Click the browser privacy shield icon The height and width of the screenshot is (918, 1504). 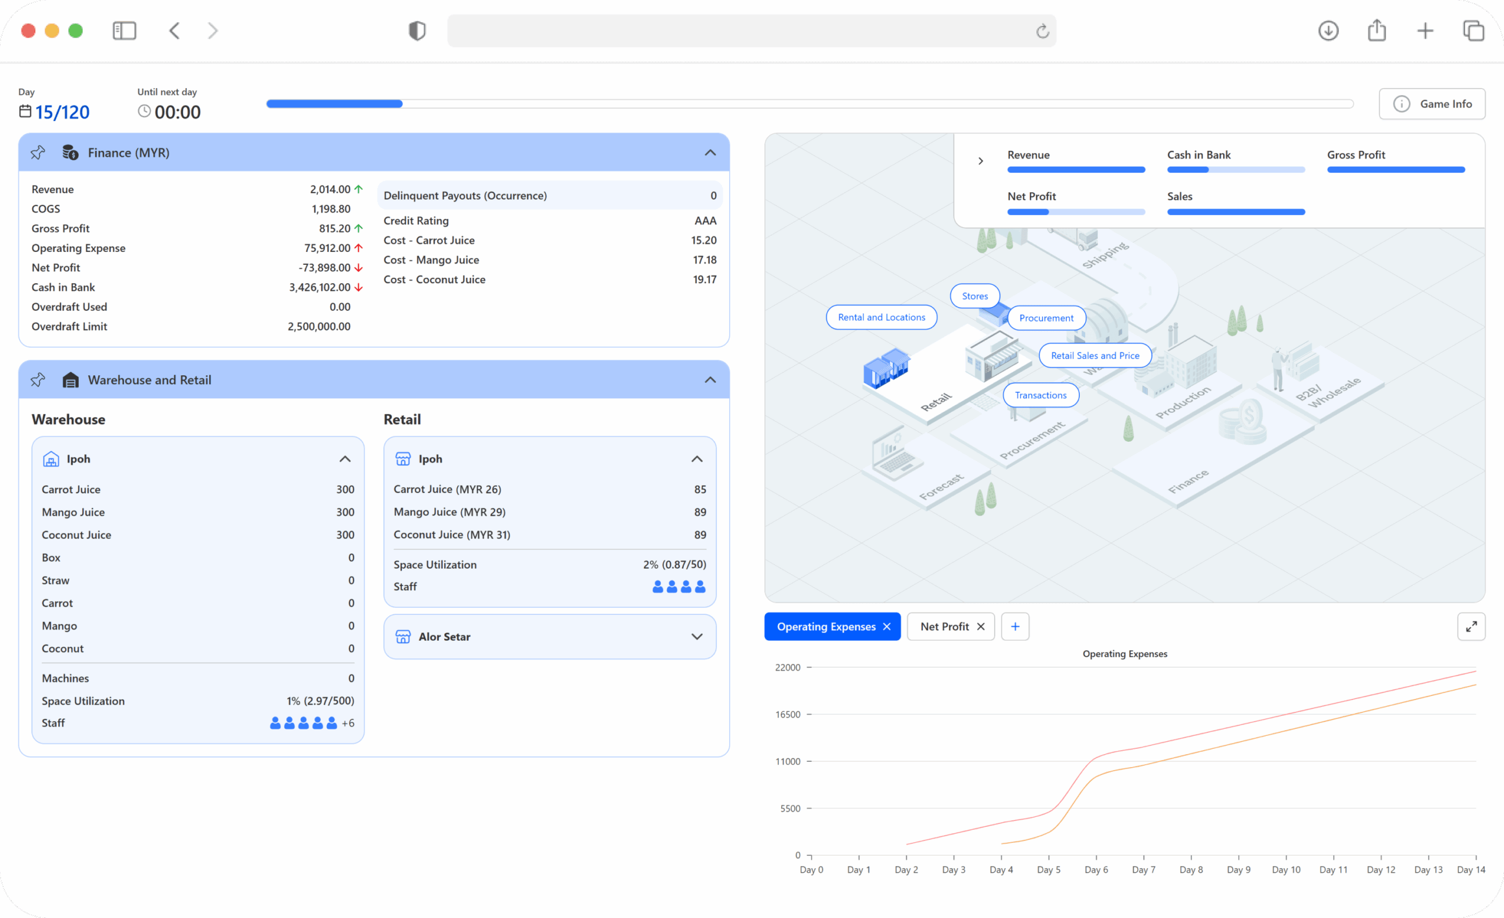point(417,31)
